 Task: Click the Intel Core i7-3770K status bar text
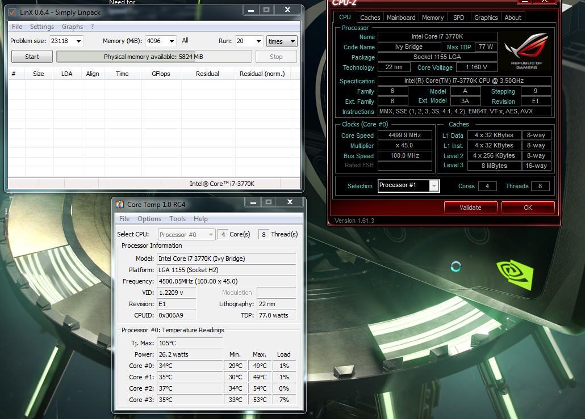point(222,184)
